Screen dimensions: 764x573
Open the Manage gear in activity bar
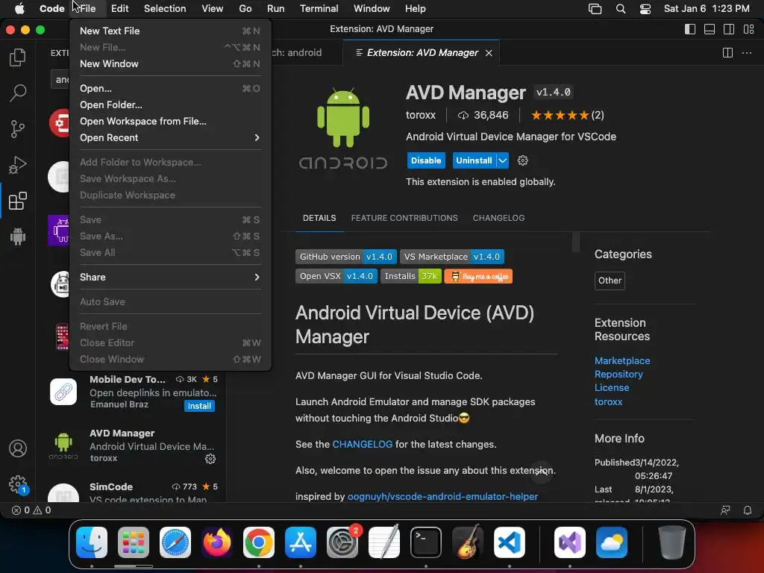tap(18, 484)
